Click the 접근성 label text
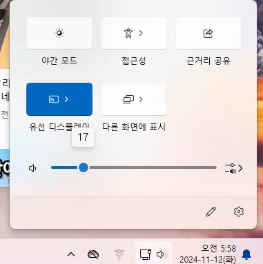Image resolution: width=263 pixels, height=264 pixels. point(134,61)
